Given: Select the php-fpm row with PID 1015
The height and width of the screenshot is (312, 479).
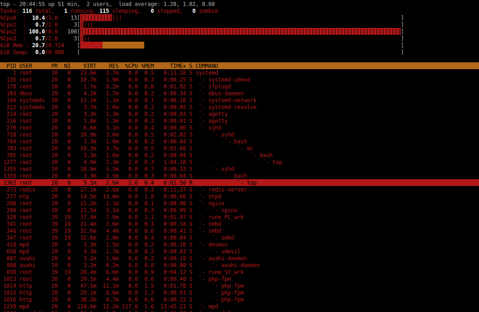Looking at the screenshot, I should tap(239, 293).
